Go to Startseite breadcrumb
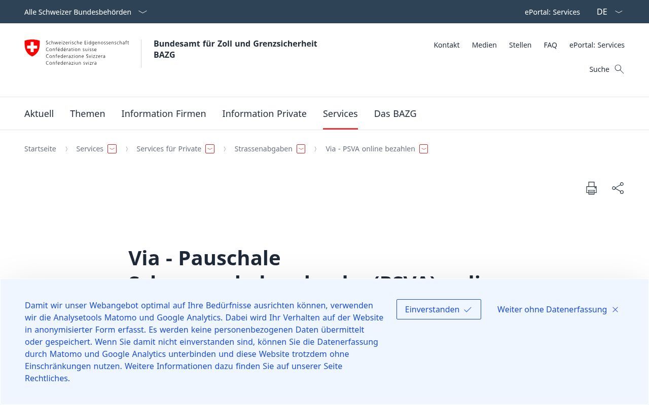The height and width of the screenshot is (405, 649). coord(40,149)
